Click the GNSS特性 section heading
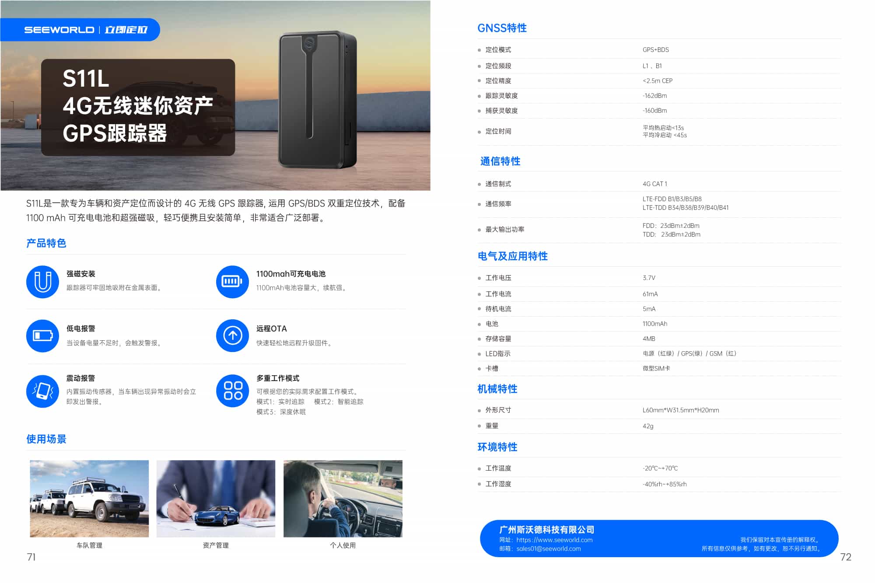875x583 pixels. tap(502, 28)
